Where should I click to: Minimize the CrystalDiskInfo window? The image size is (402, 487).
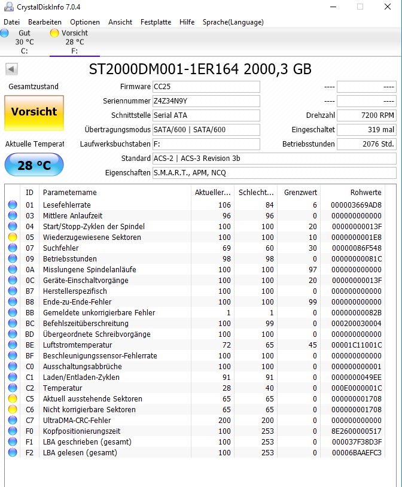pyautogui.click(x=333, y=7)
